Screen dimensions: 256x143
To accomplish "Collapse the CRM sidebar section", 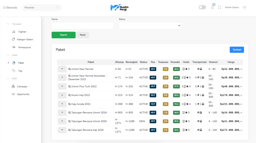I will [x=8, y=78].
